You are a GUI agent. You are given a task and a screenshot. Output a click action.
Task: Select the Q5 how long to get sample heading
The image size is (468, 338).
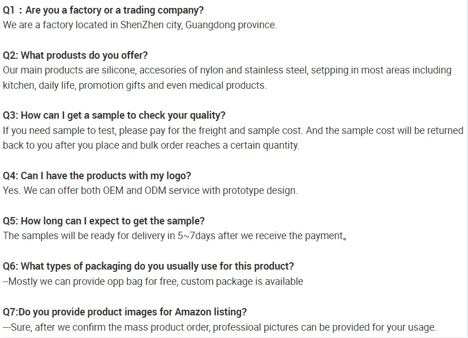coord(104,221)
